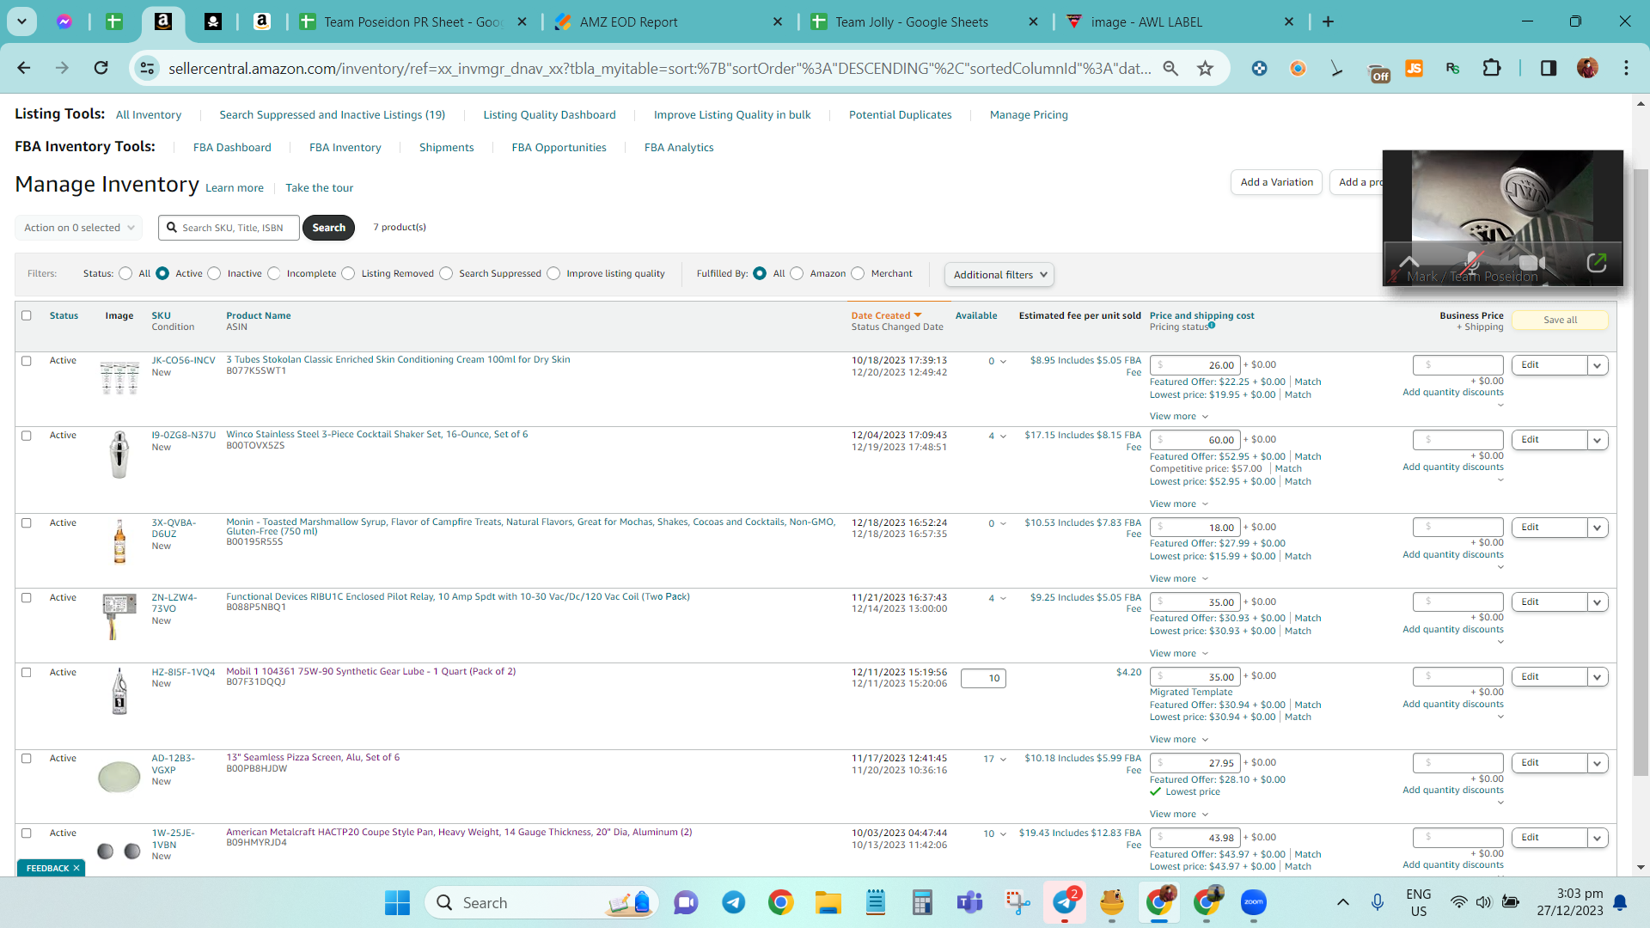Open the browser extensions puzzle icon

[1492, 68]
